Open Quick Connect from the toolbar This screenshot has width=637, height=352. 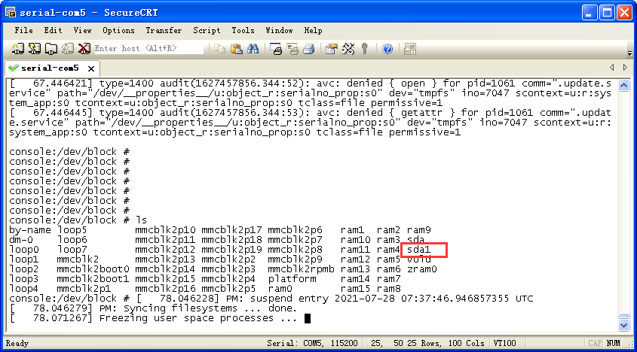(x=35, y=49)
